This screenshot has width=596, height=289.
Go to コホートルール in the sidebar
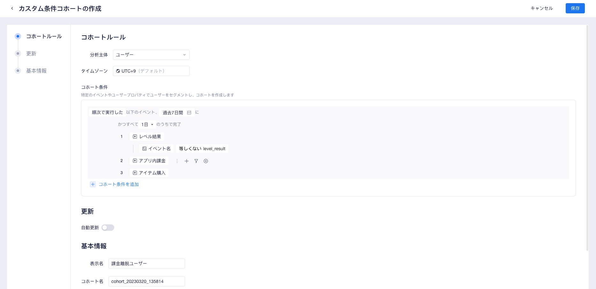[x=44, y=36]
